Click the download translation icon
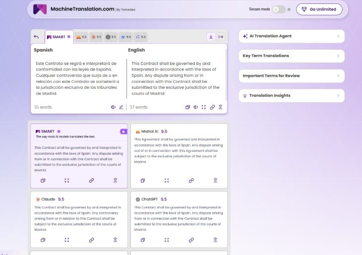The image size is (362, 255). pyautogui.click(x=211, y=37)
